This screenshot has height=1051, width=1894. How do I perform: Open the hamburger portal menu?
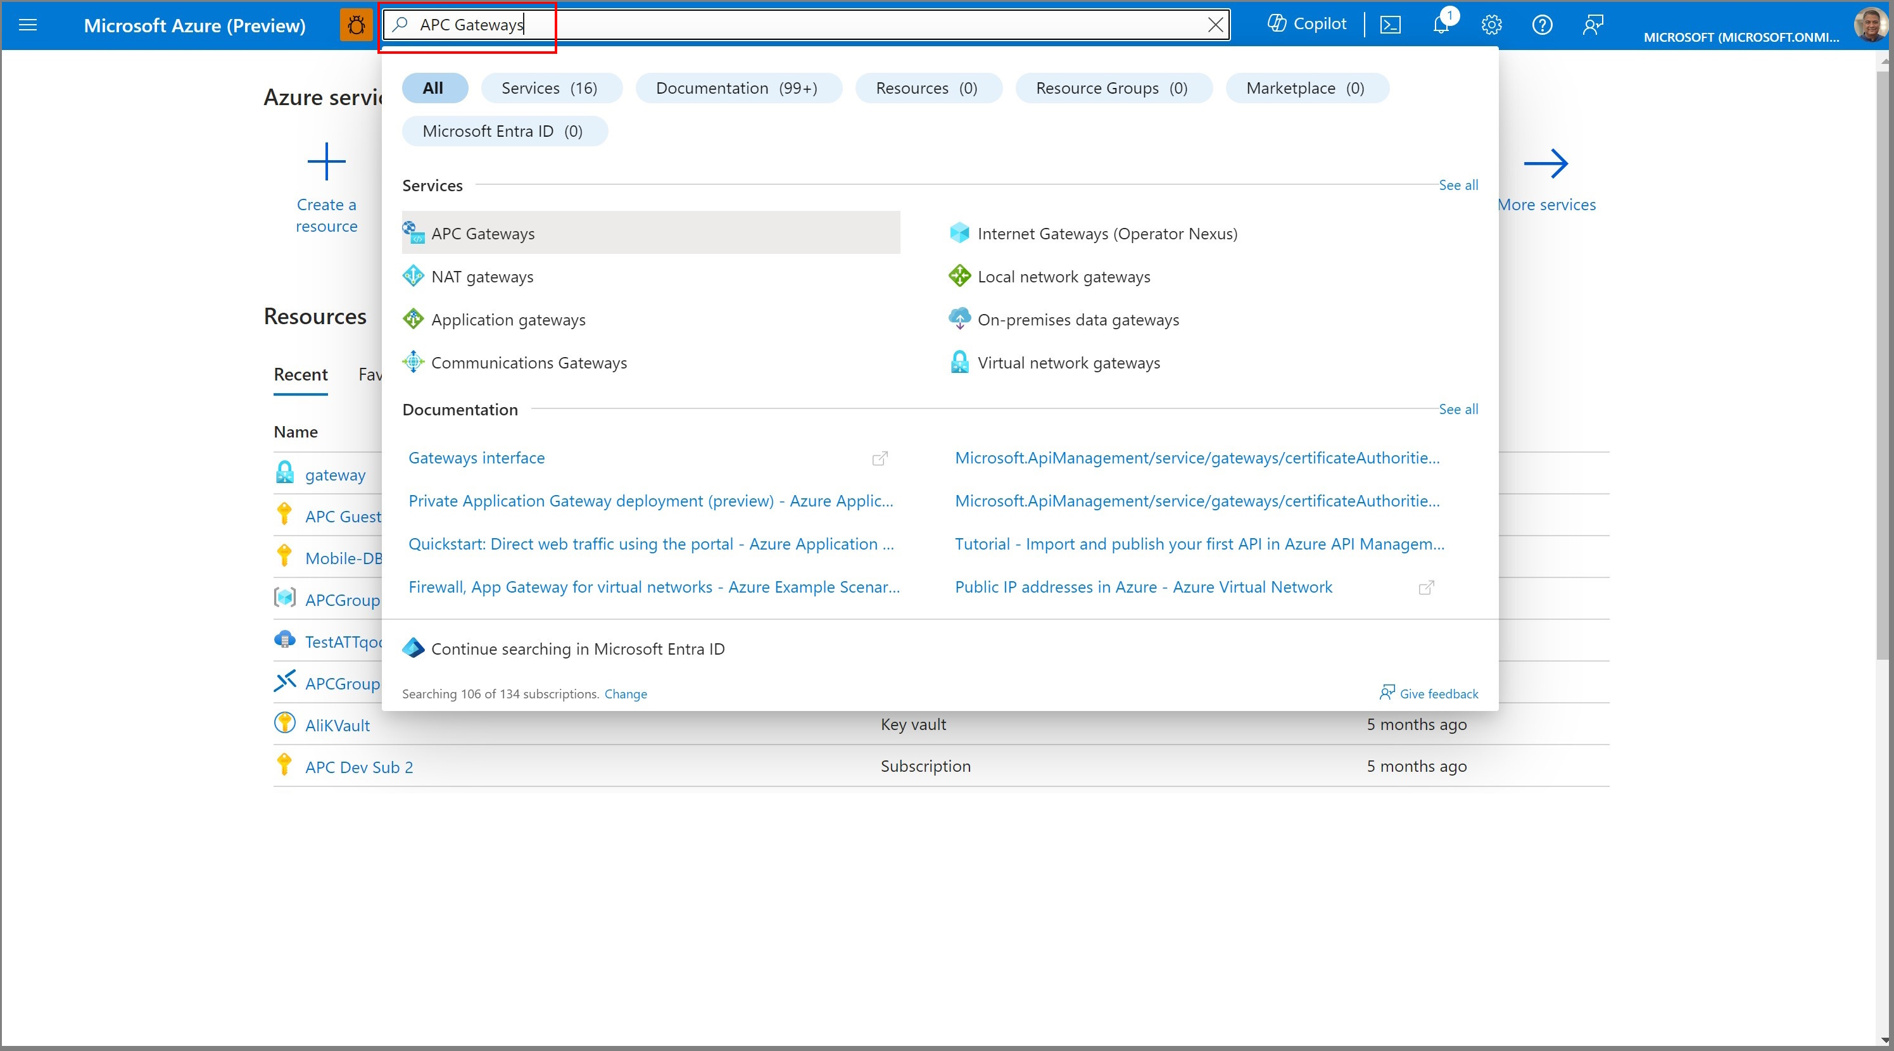point(28,25)
